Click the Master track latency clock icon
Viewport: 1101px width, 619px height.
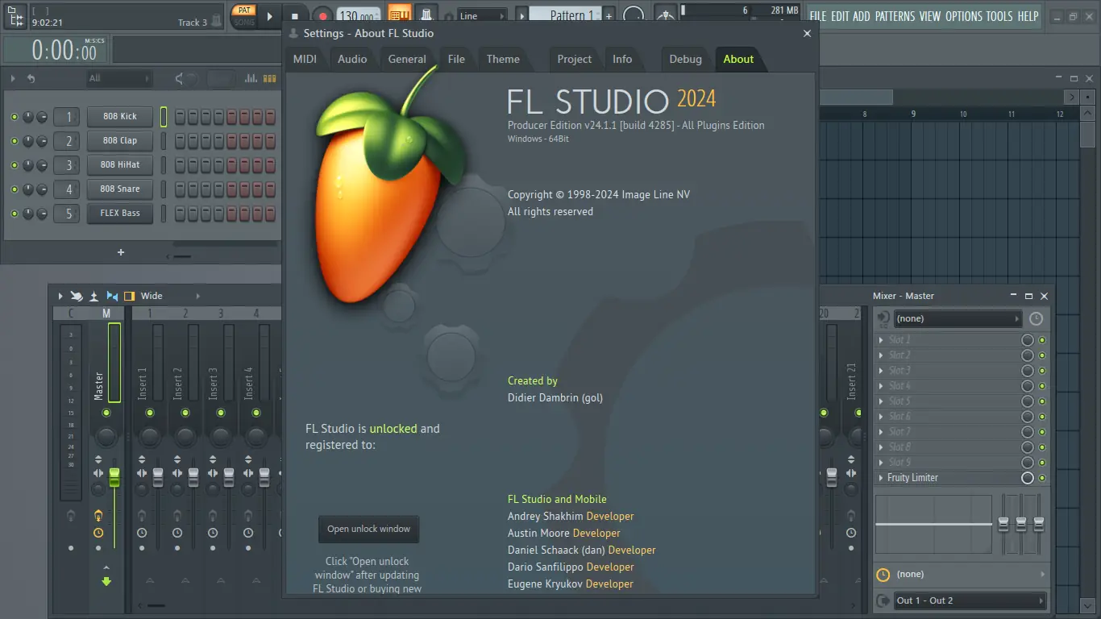(x=98, y=533)
